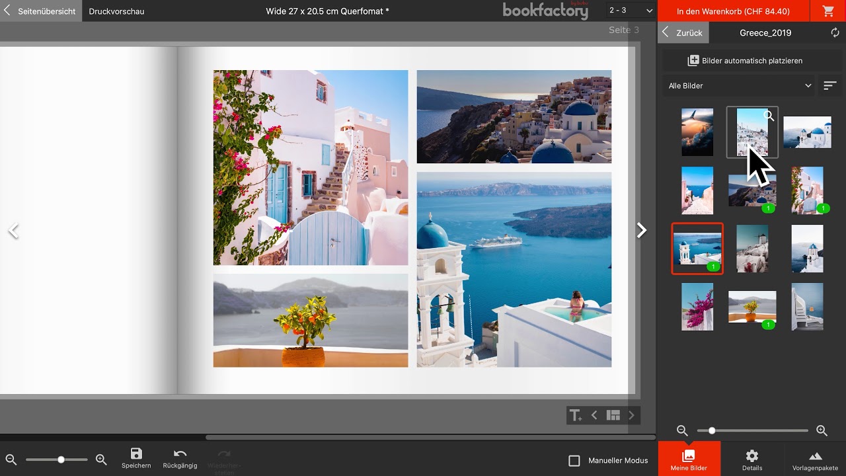Viewport: 846px width, 476px height.
Task: Open the Details tab
Action: tap(752, 459)
